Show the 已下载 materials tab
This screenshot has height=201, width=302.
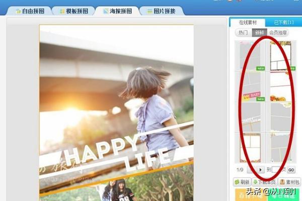tap(283, 22)
